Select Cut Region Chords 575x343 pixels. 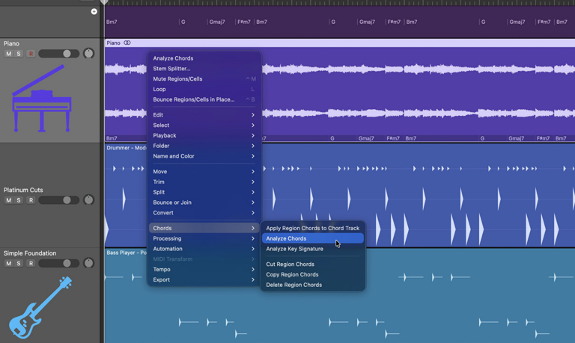coord(313,264)
